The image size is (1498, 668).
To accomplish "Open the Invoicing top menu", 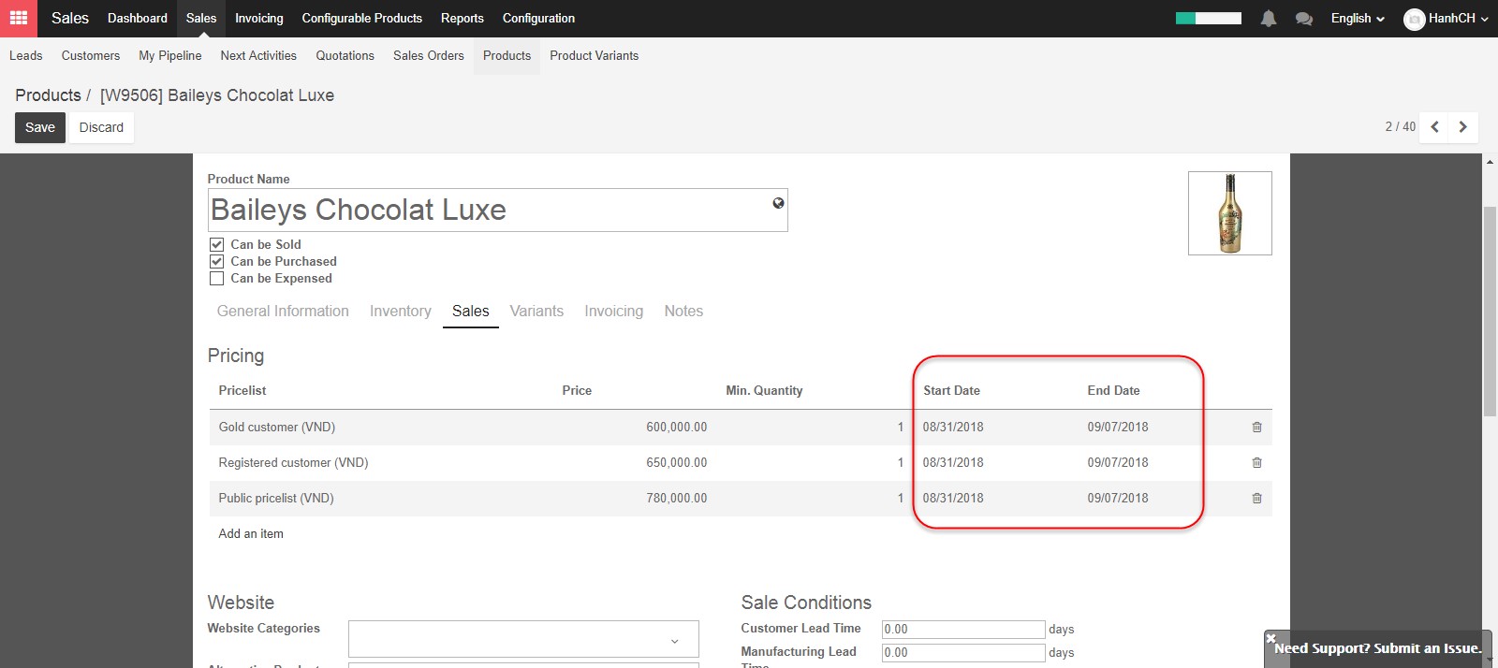I will pos(259,19).
